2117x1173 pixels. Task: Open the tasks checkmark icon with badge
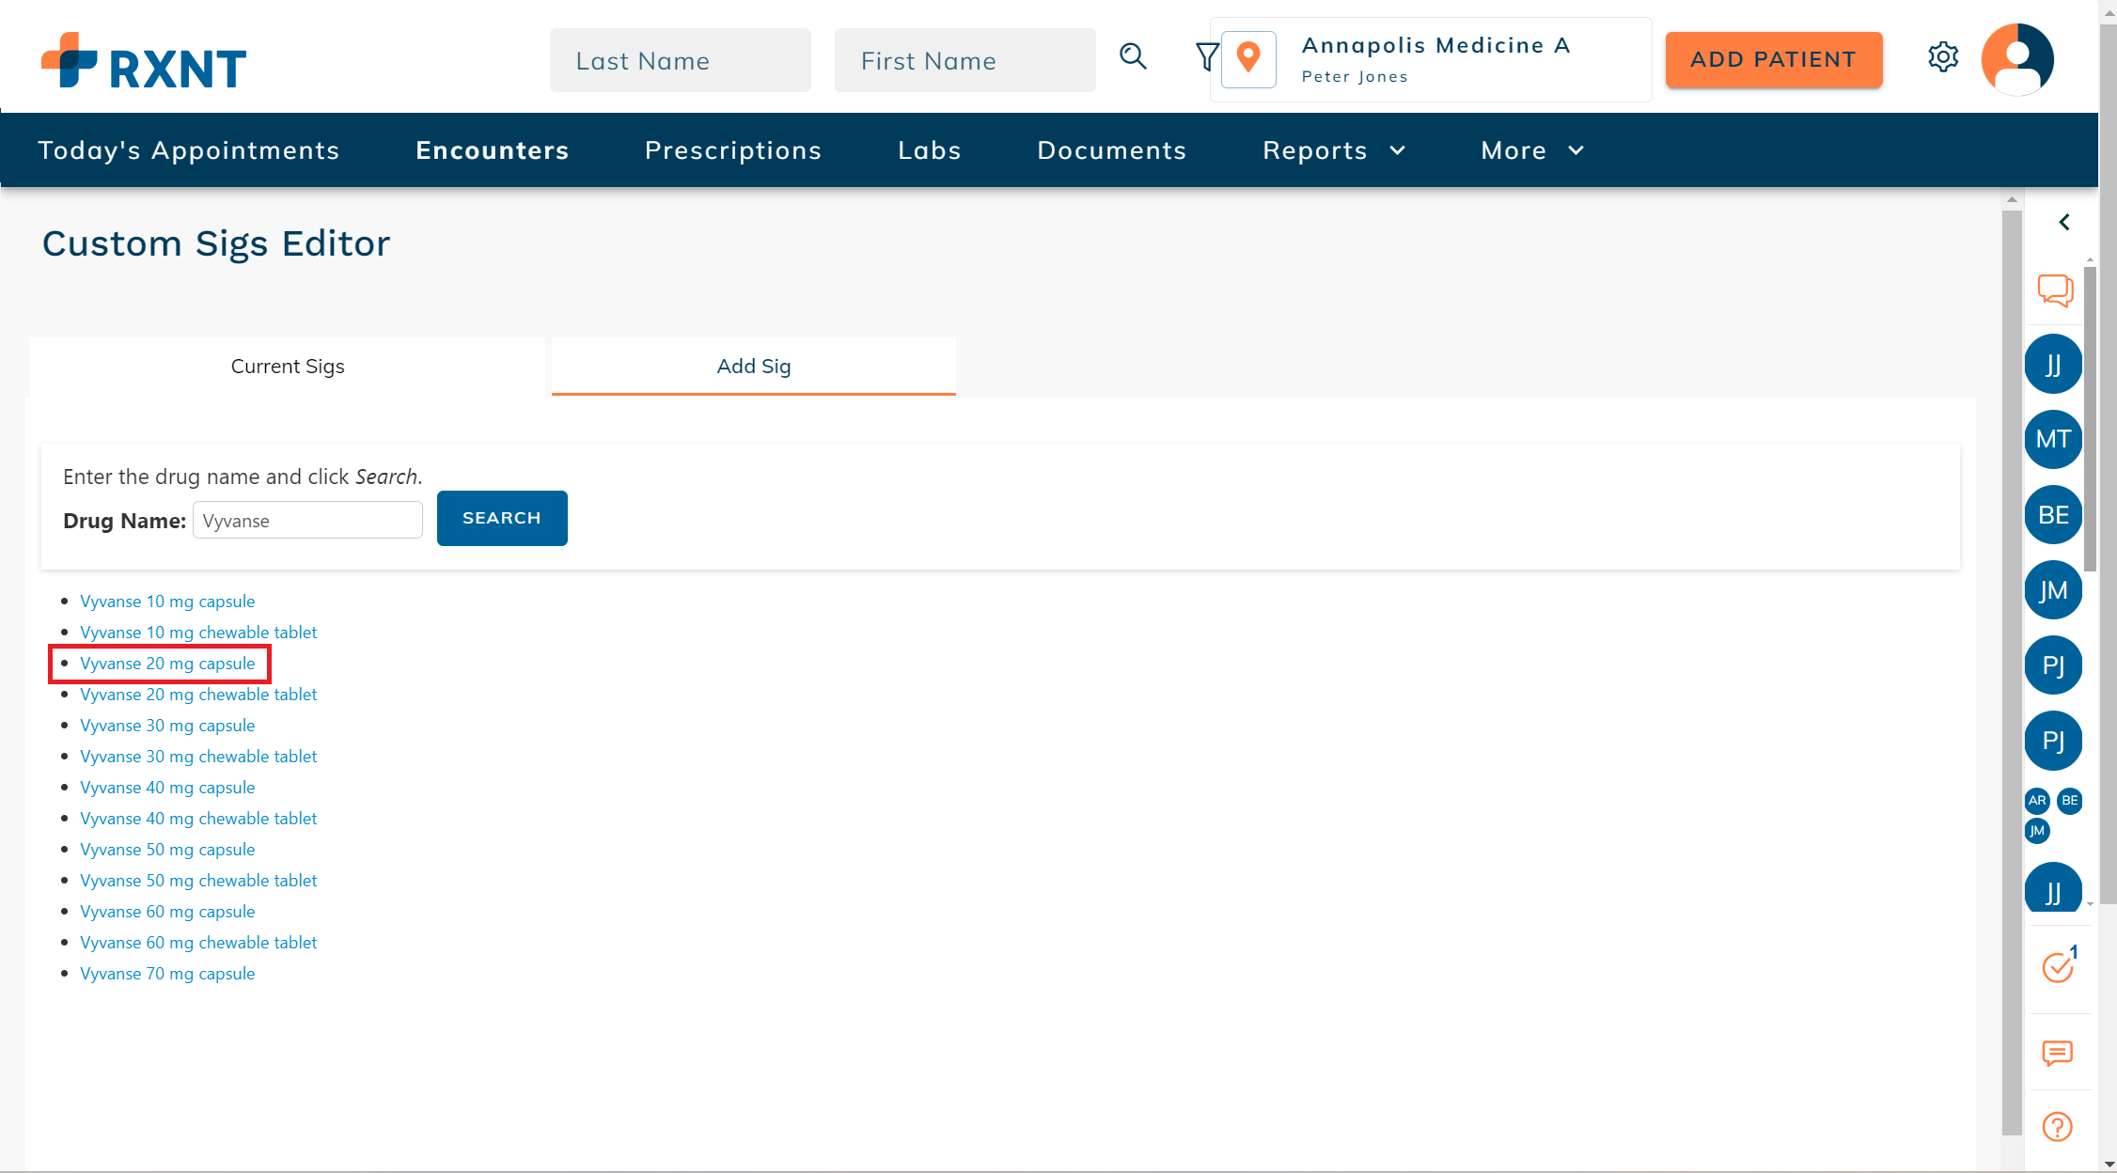pyautogui.click(x=2060, y=965)
